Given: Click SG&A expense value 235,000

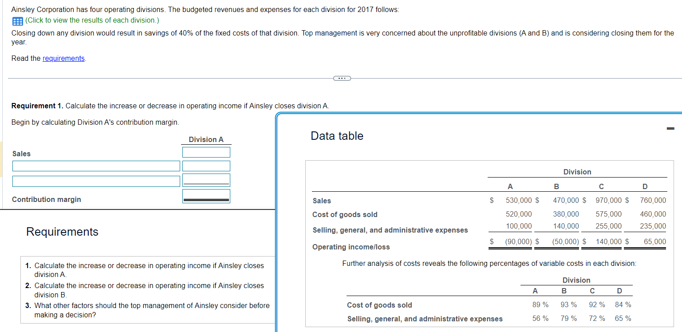Looking at the screenshot, I should point(653,226).
